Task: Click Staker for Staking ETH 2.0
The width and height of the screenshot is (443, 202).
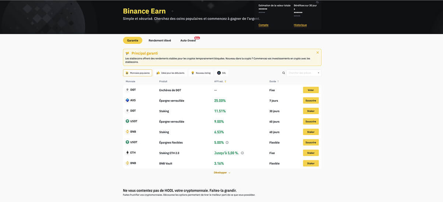Action: pos(311,153)
